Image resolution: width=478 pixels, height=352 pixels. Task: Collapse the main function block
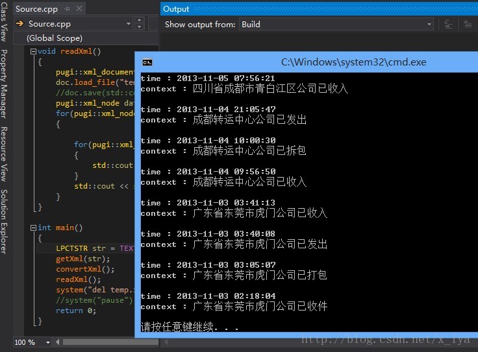coord(33,228)
